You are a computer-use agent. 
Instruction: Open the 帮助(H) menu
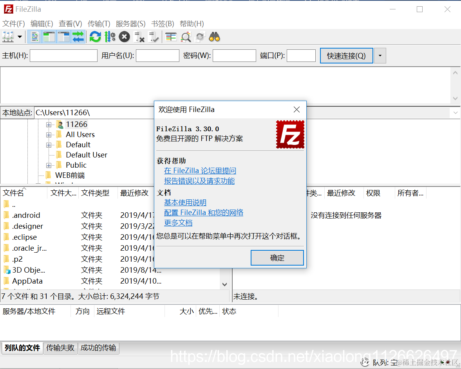(192, 24)
